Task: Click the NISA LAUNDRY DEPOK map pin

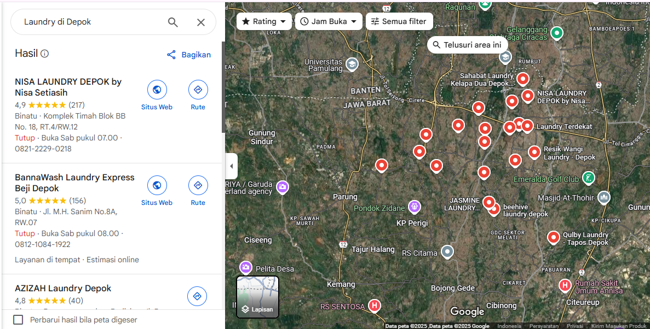Action: click(528, 96)
